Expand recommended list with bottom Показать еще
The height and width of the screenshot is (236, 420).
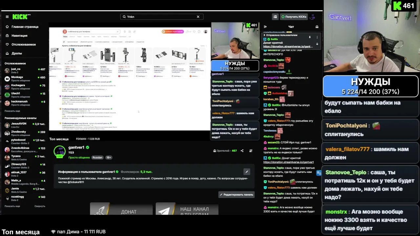coord(12,206)
